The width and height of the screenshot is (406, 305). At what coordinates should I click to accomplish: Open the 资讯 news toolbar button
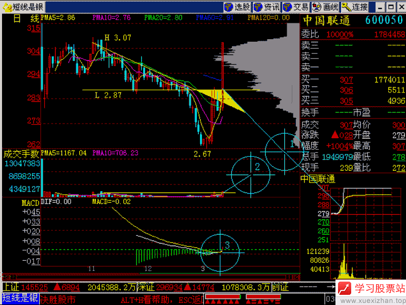point(267,7)
